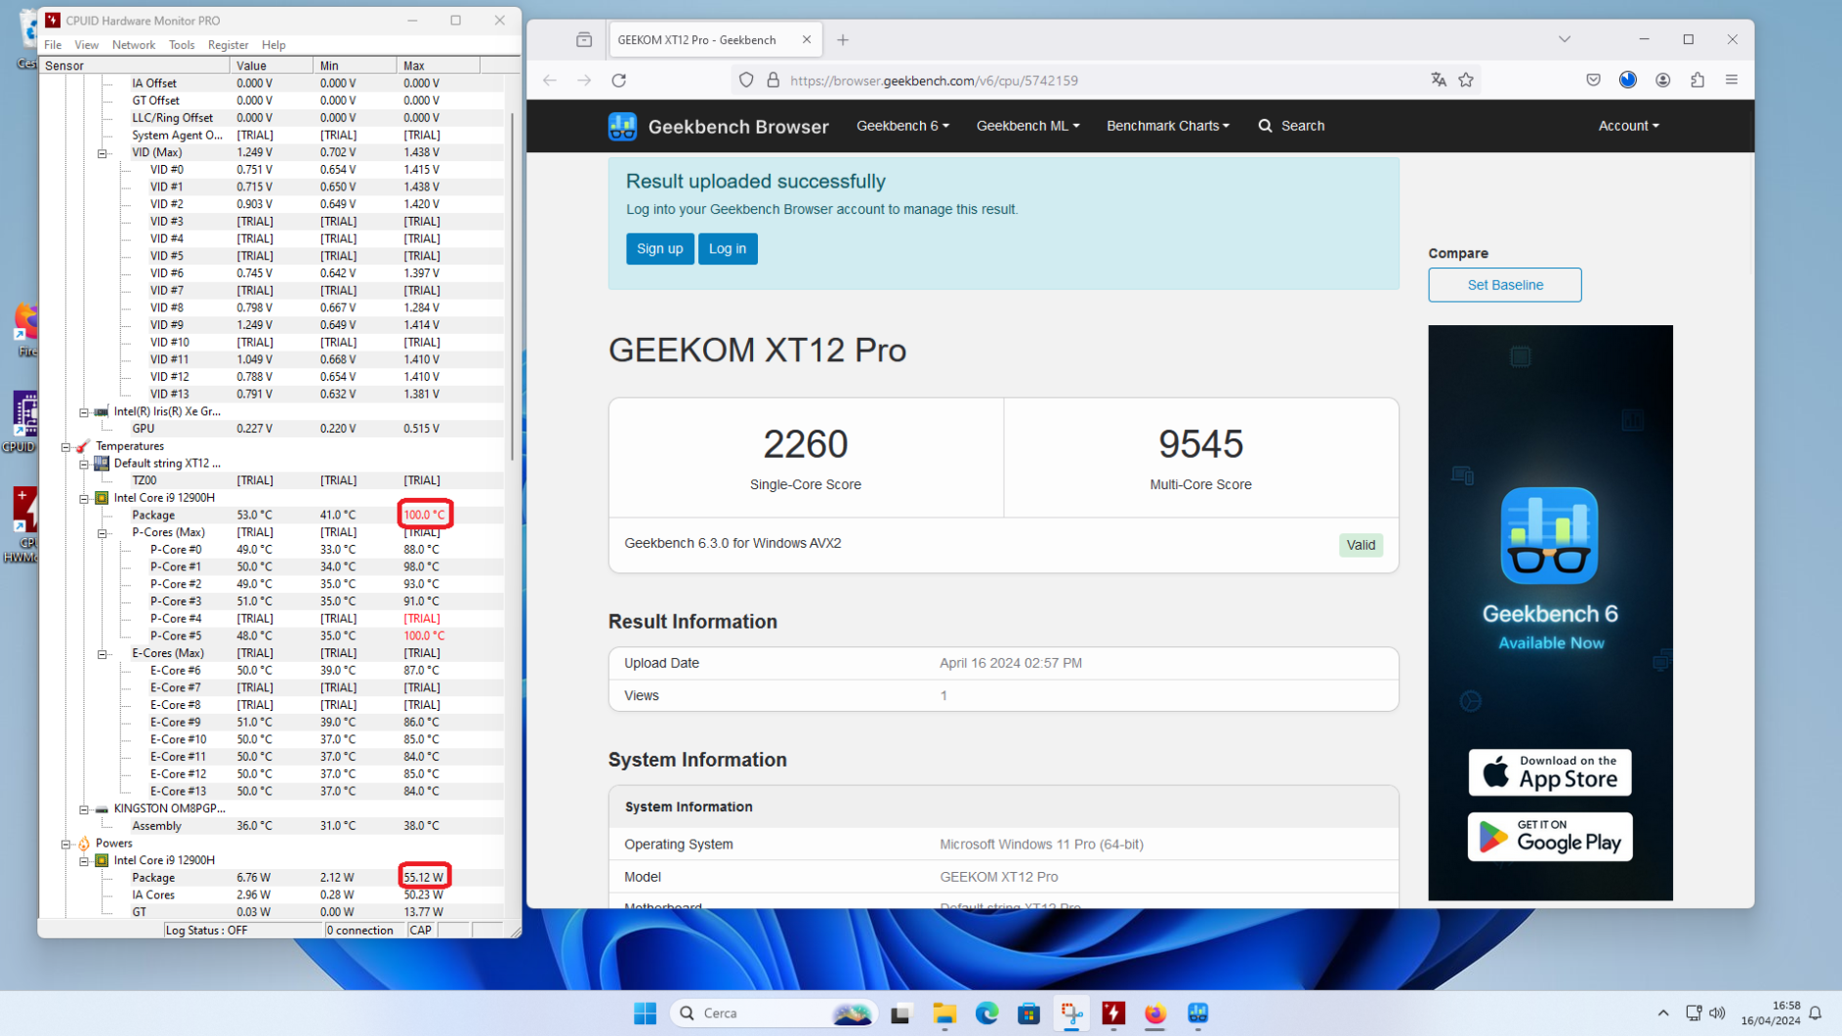The width and height of the screenshot is (1842, 1036).
Task: Open the Tools menu in HWMonitor
Action: (x=182, y=45)
